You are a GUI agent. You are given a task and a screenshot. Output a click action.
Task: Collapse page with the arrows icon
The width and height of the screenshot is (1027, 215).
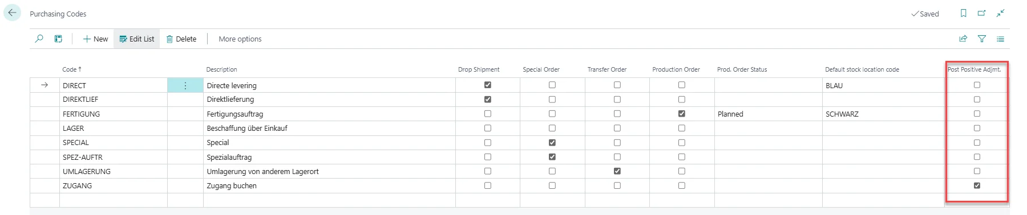[x=1000, y=13]
